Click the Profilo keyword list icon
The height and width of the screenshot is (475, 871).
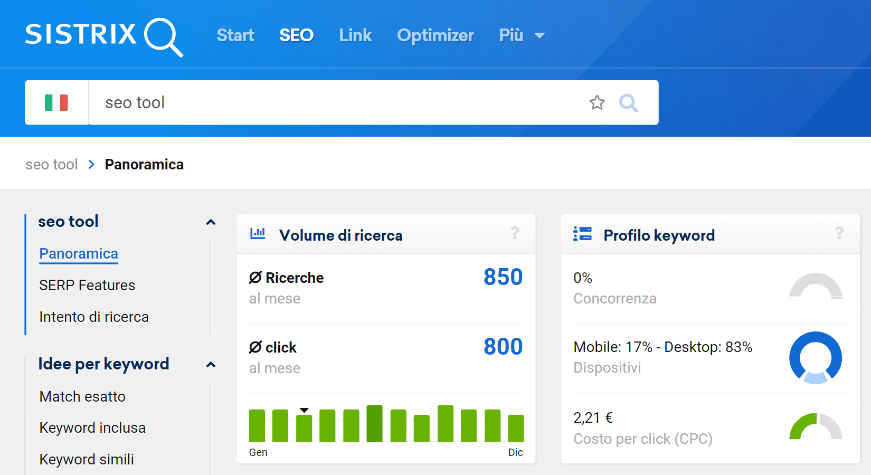582,234
